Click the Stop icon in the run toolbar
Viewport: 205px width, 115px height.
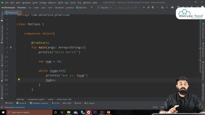167,7
